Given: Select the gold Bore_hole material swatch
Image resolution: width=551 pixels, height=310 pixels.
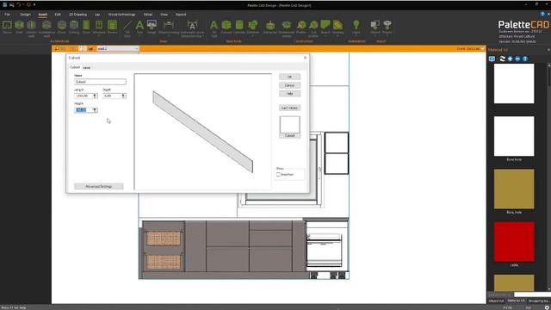Looking at the screenshot, I should coord(514,189).
